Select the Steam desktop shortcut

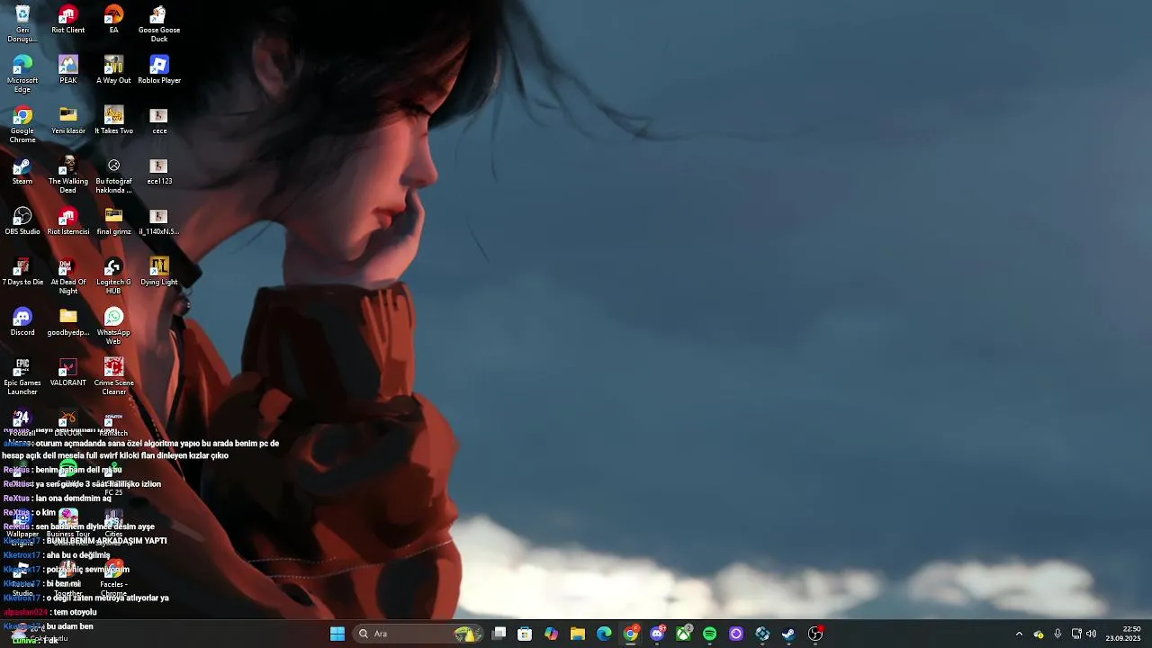[x=22, y=171]
